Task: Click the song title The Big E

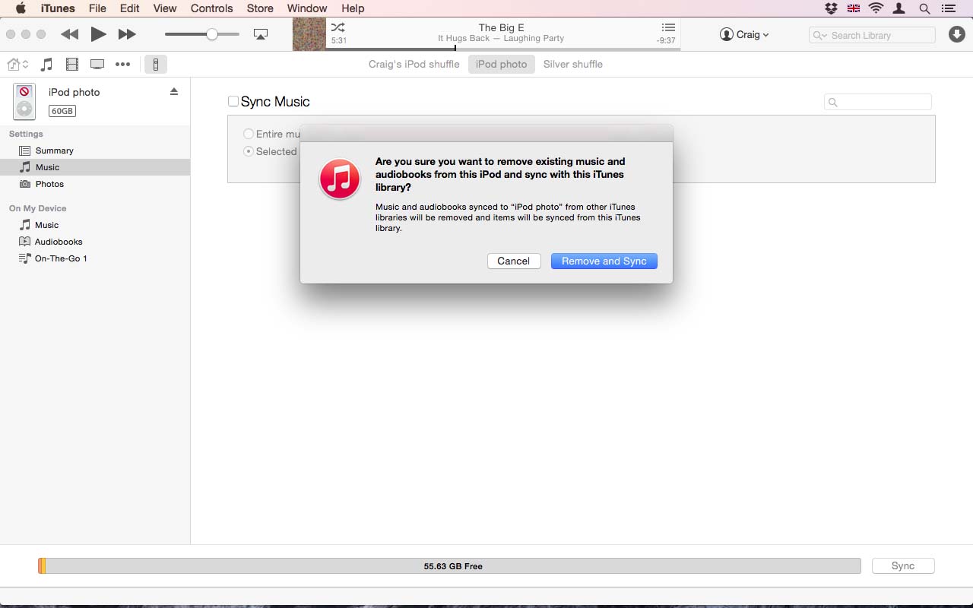Action: pyautogui.click(x=501, y=27)
